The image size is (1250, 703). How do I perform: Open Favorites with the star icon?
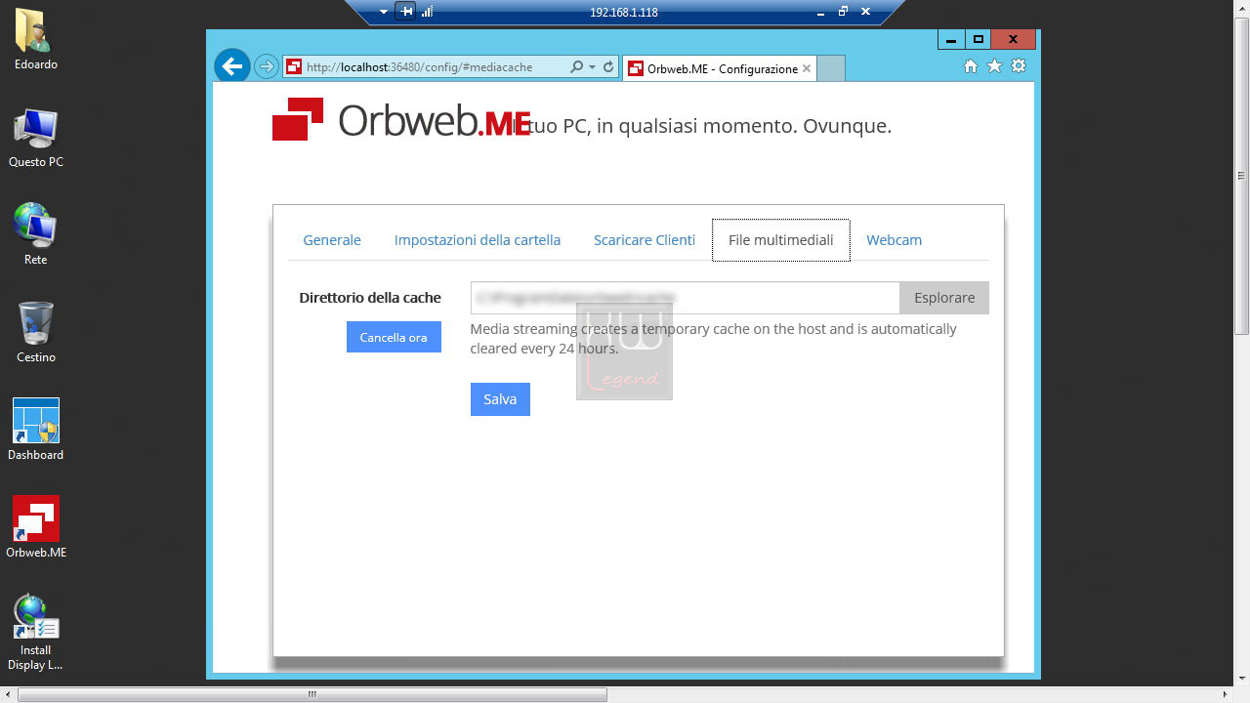pos(994,66)
